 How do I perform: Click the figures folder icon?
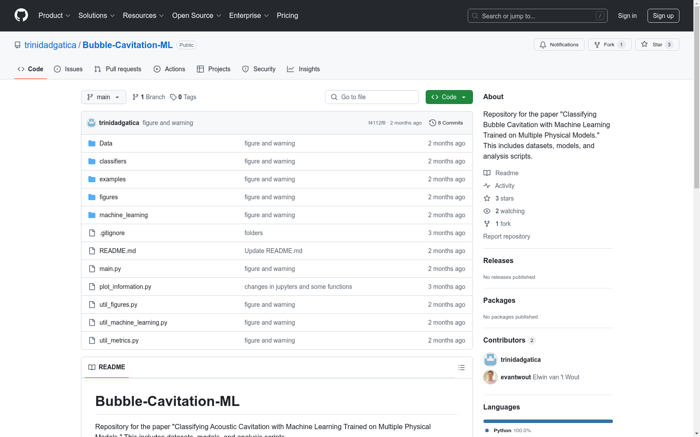[x=92, y=197]
